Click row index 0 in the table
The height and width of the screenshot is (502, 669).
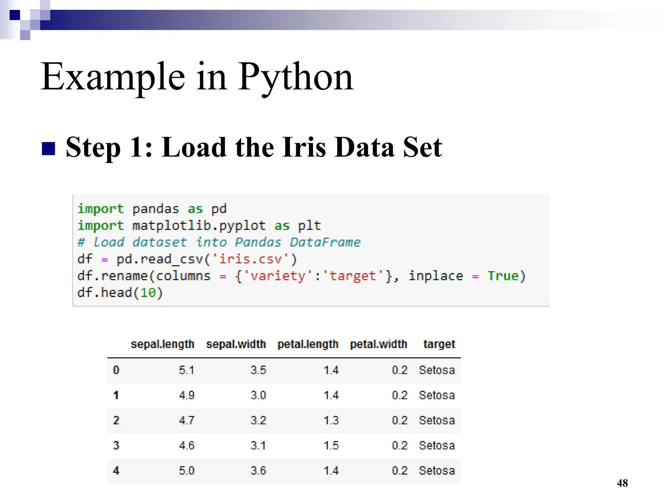[116, 370]
